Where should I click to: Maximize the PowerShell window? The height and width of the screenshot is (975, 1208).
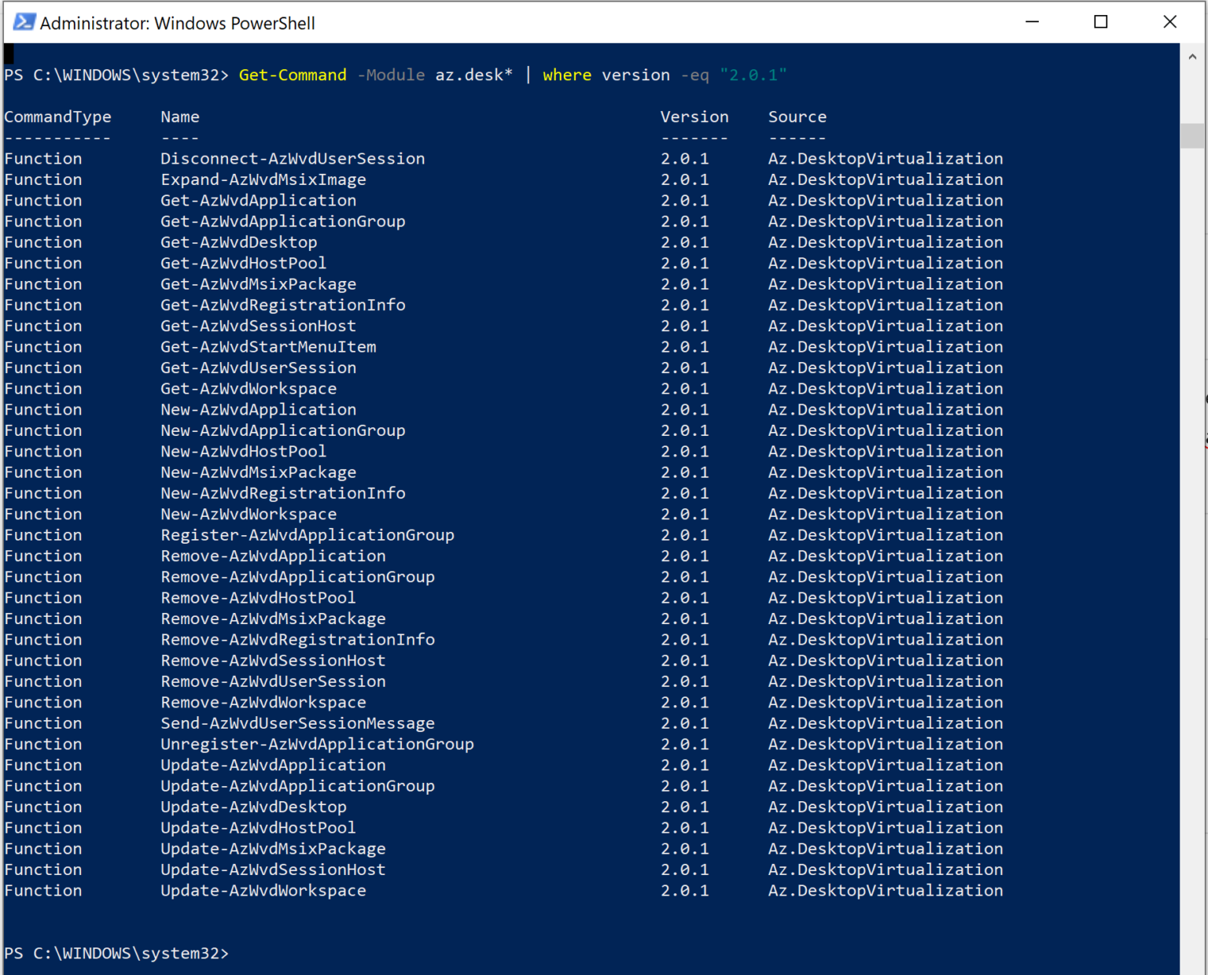(x=1100, y=22)
